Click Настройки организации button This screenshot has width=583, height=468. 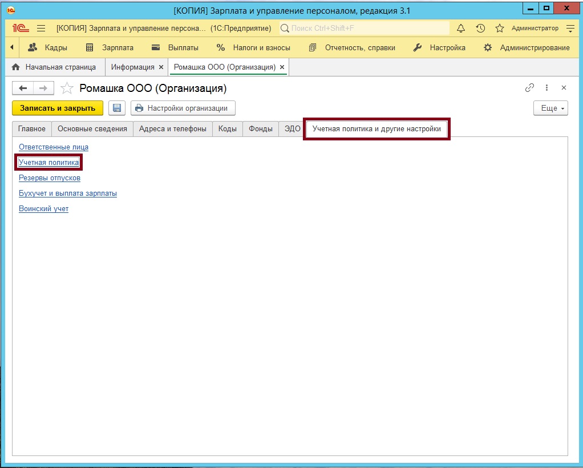183,108
